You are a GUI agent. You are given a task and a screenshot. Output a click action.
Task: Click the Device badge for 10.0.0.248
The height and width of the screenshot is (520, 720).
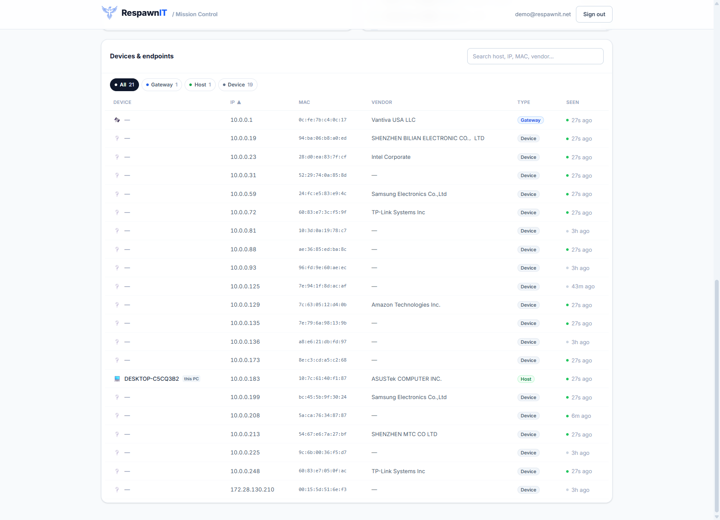tap(529, 471)
